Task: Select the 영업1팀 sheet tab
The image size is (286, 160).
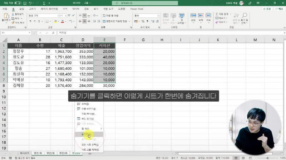Action: [x=38, y=153]
